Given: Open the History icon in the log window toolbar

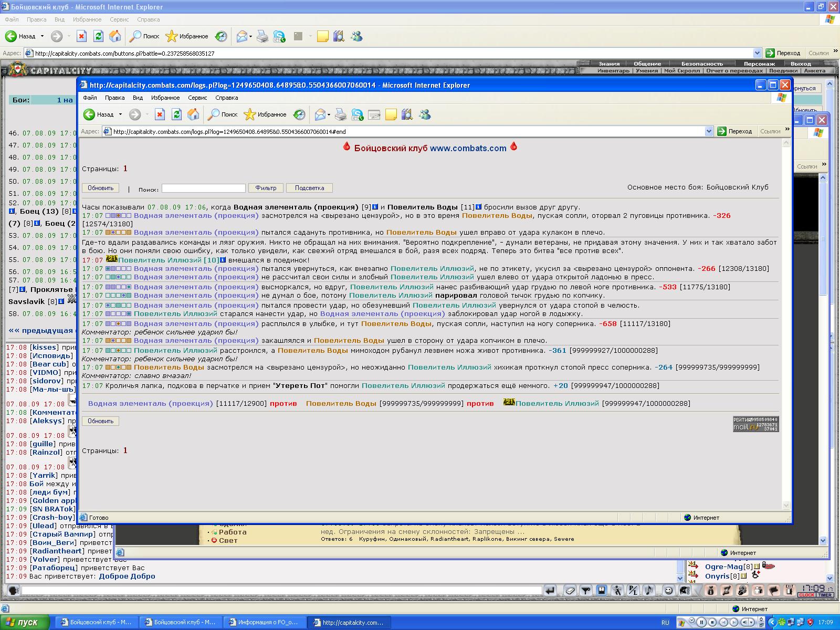Looking at the screenshot, I should coord(299,114).
